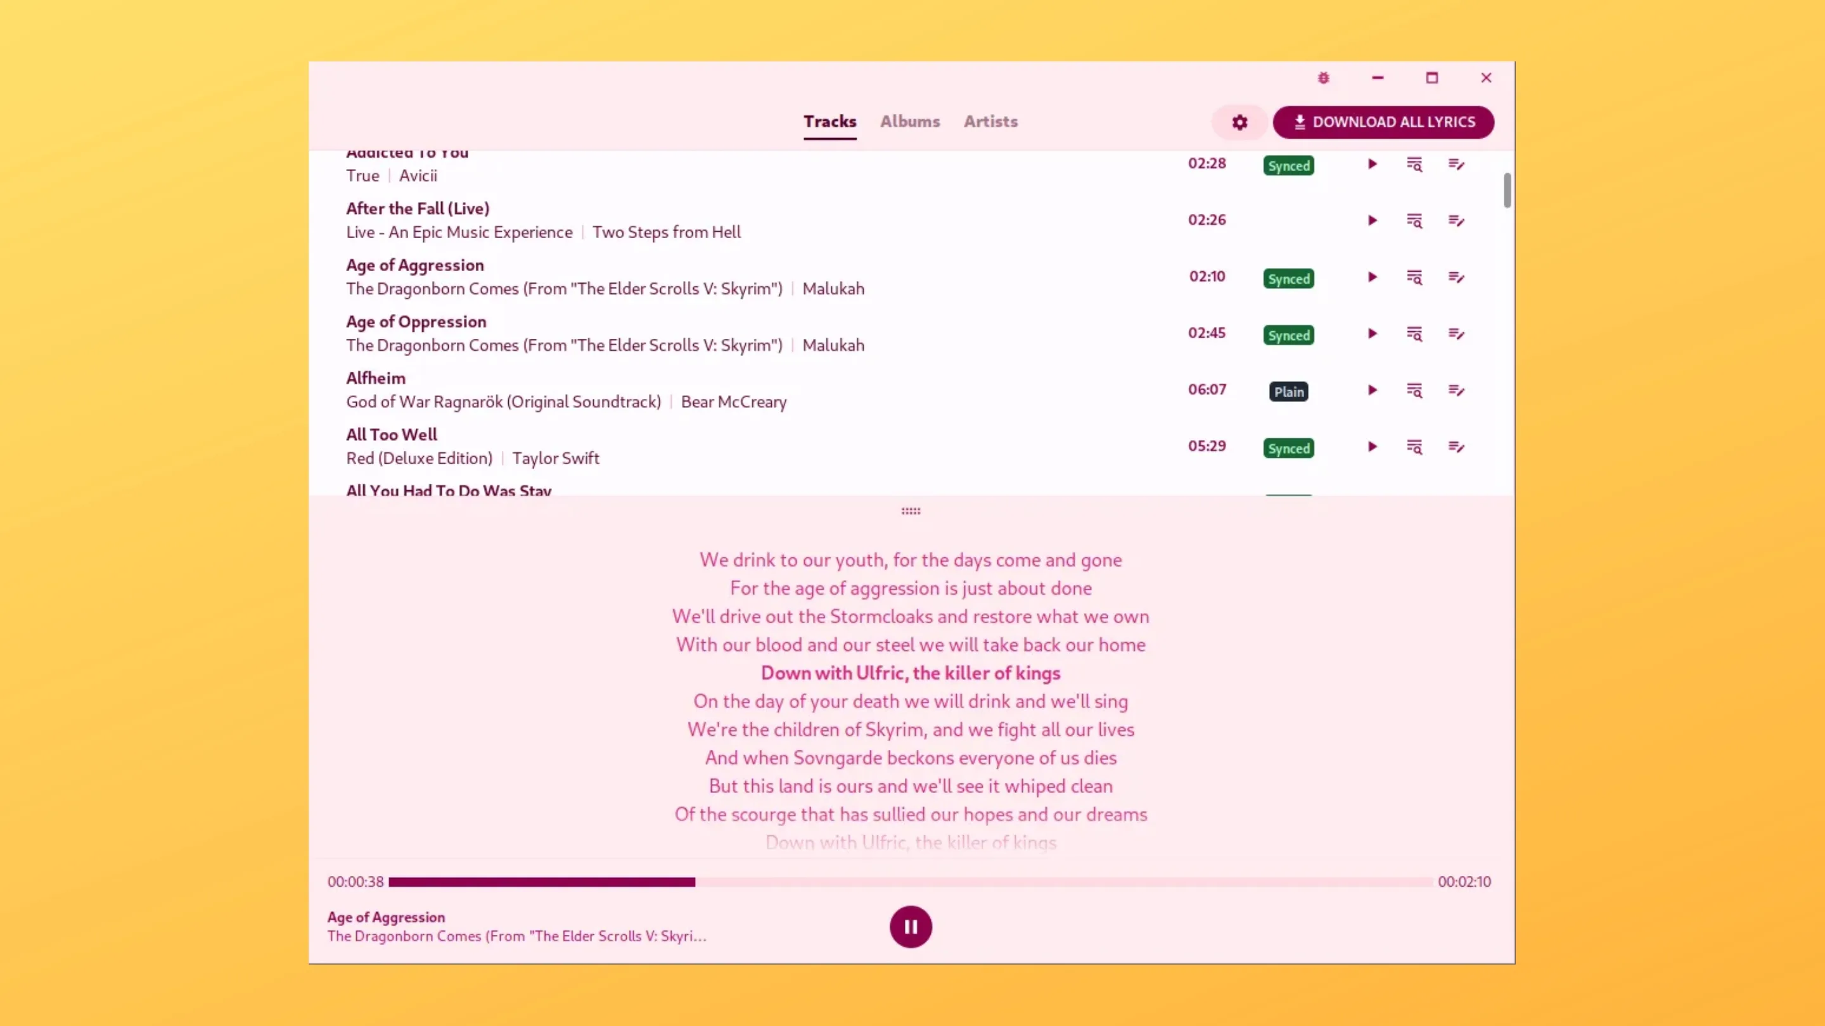Edit lyrics for Alfheim track
Image resolution: width=1825 pixels, height=1026 pixels.
click(x=1456, y=391)
